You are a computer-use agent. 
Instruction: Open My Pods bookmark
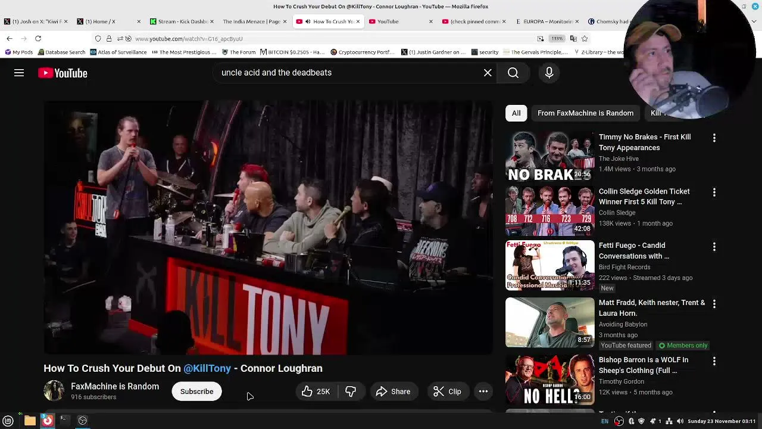18,52
